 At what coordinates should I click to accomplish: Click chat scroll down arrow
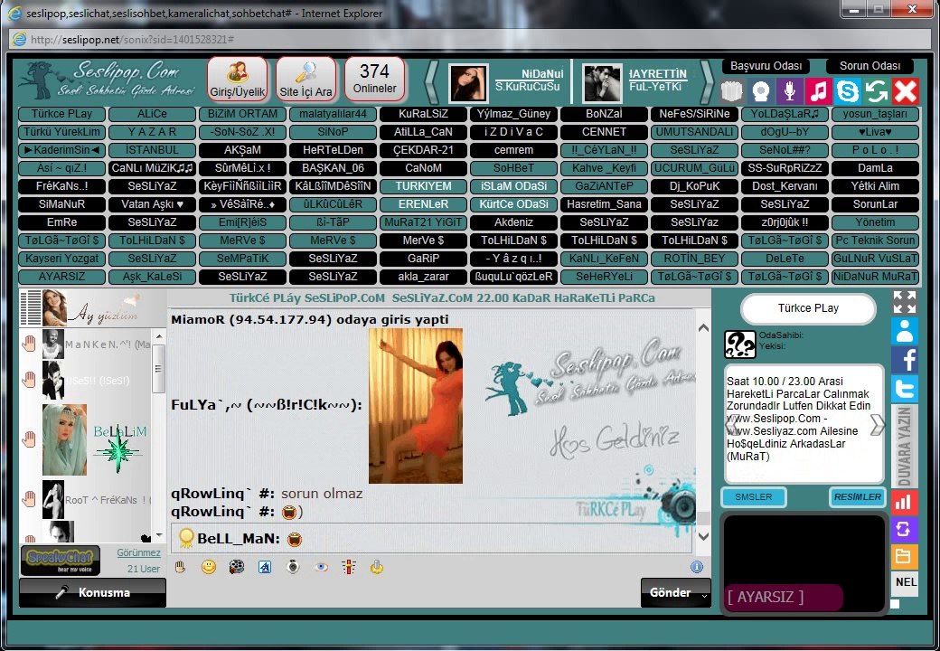click(x=703, y=536)
